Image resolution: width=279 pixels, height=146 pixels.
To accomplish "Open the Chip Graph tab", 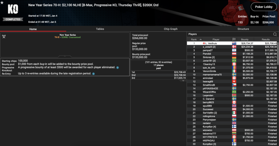I will click(x=171, y=29).
